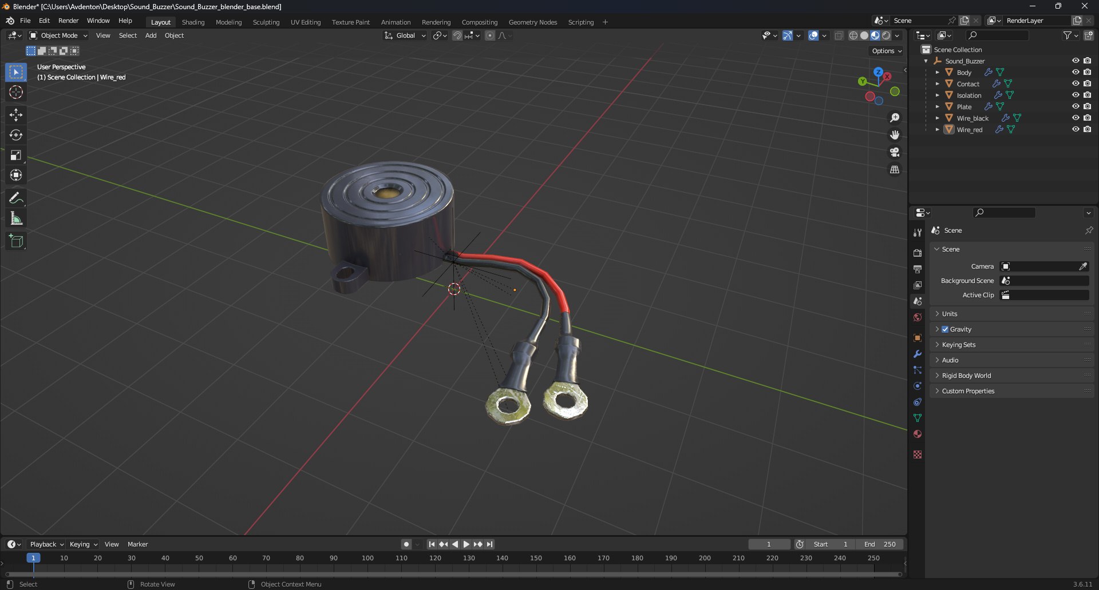Jump to the timeline end frame button

(x=490, y=544)
